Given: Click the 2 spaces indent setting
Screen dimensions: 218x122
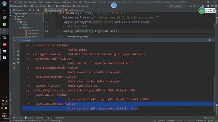Looking at the screenshot, I should 199,121.
